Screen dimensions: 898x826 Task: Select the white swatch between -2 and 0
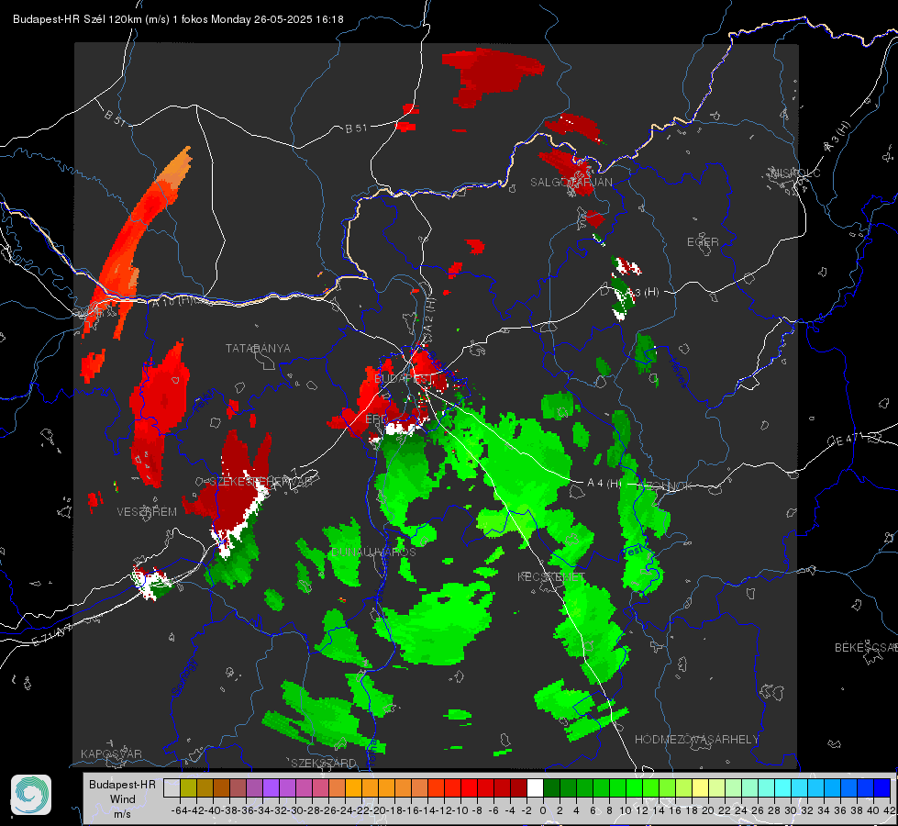coord(535,787)
